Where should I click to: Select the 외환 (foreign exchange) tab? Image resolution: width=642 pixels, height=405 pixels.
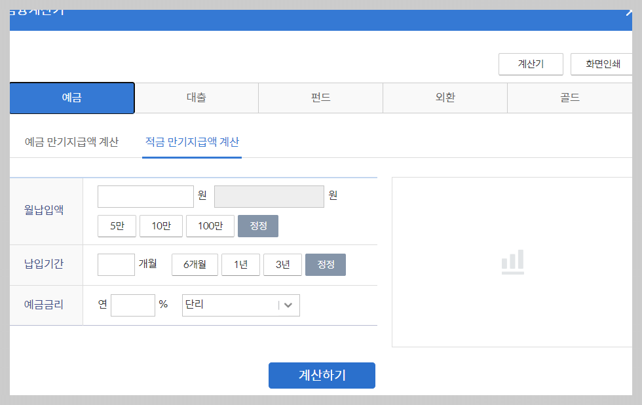click(445, 98)
